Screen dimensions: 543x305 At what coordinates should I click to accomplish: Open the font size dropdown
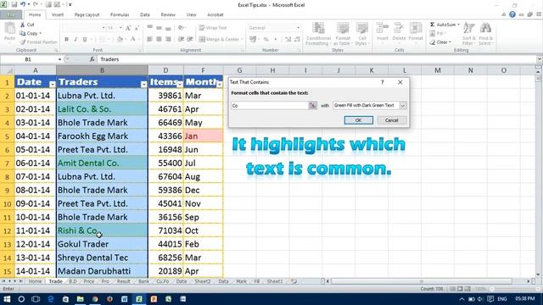pyautogui.click(x=120, y=28)
